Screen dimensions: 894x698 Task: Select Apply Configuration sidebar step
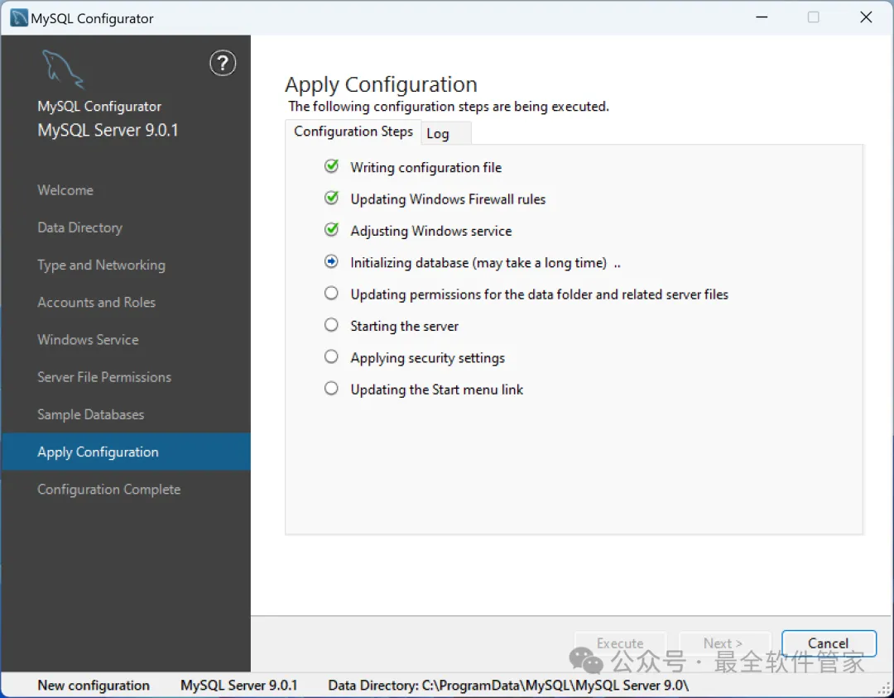[126, 452]
